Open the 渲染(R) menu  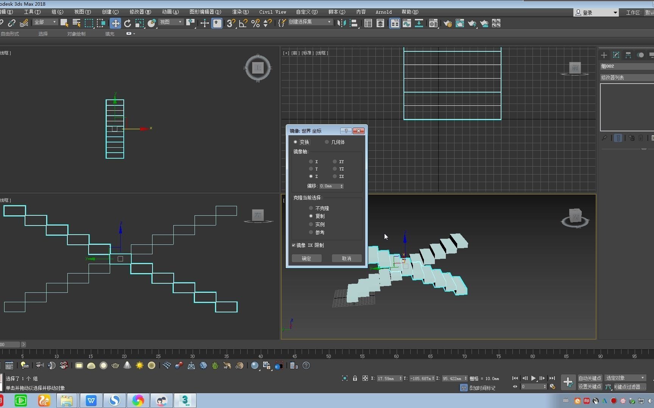pyautogui.click(x=240, y=12)
